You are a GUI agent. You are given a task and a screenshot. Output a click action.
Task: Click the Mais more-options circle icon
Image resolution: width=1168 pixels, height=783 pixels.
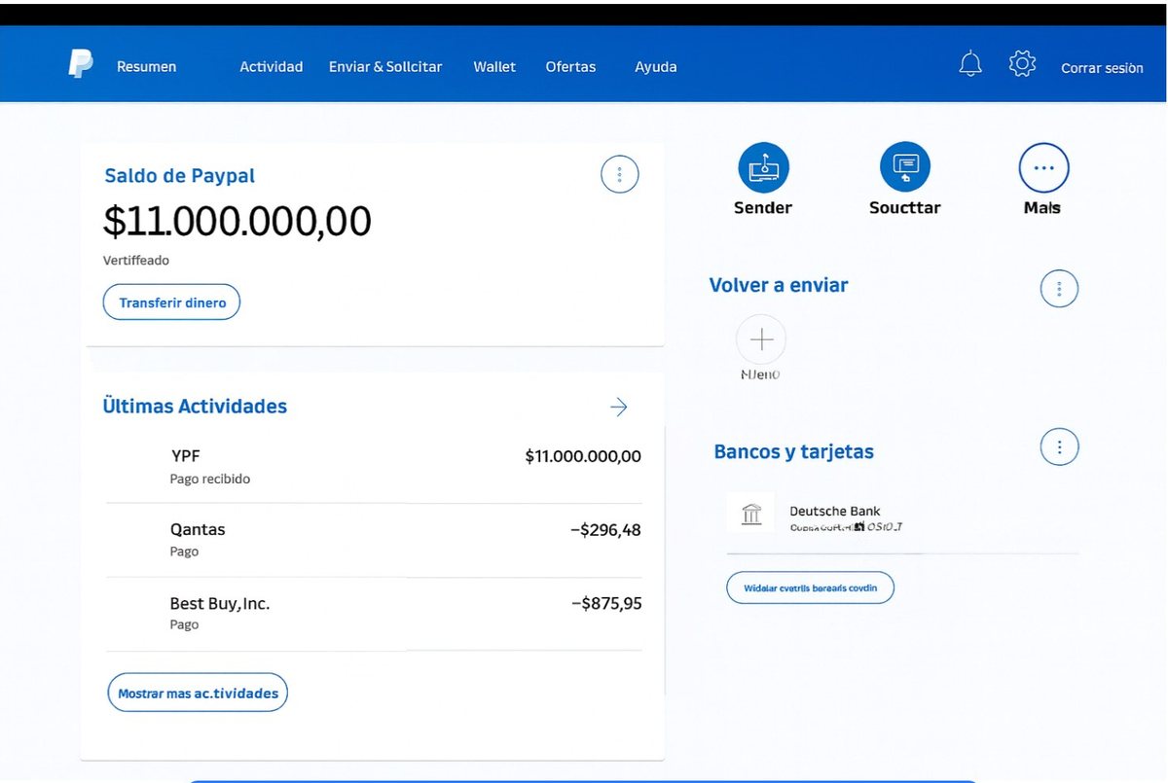click(1043, 167)
